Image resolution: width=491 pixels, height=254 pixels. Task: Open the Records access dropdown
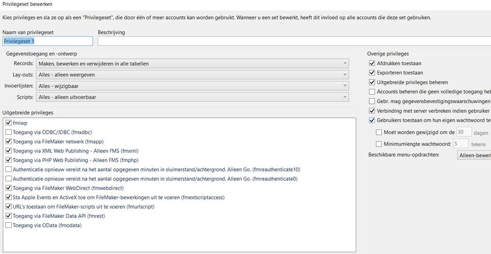coord(192,64)
